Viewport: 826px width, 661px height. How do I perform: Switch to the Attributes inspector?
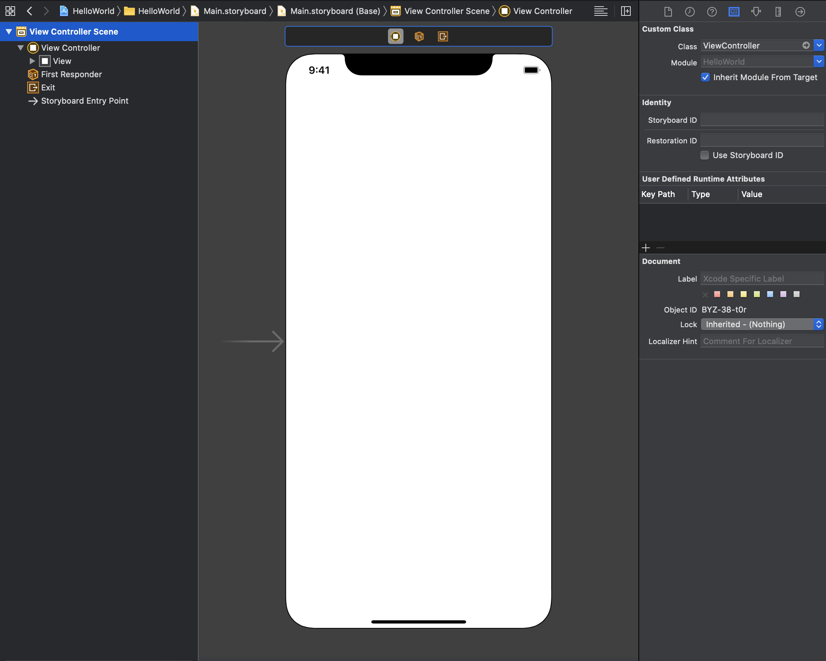[x=756, y=12]
